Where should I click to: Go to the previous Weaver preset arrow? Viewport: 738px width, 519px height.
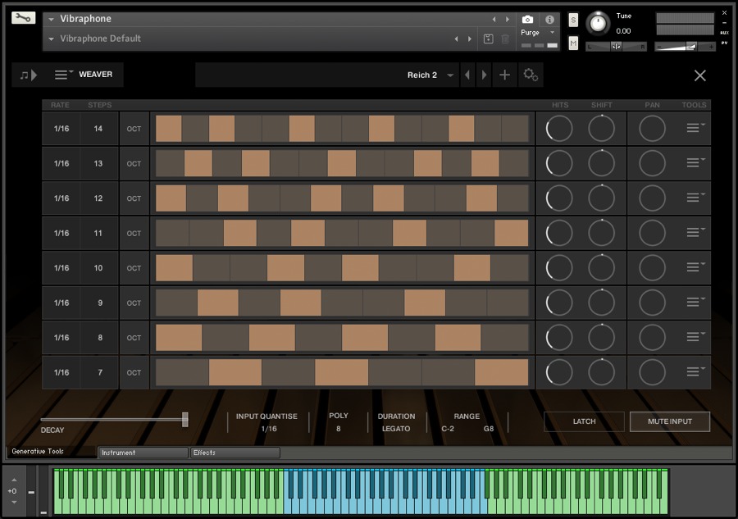pyautogui.click(x=467, y=75)
